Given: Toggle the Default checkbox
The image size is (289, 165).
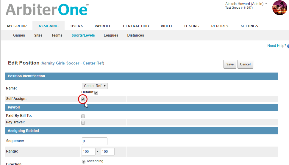Looking at the screenshot, I should click(x=96, y=92).
